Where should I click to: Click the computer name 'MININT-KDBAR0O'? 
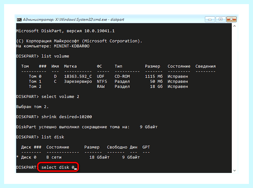pos(72,46)
